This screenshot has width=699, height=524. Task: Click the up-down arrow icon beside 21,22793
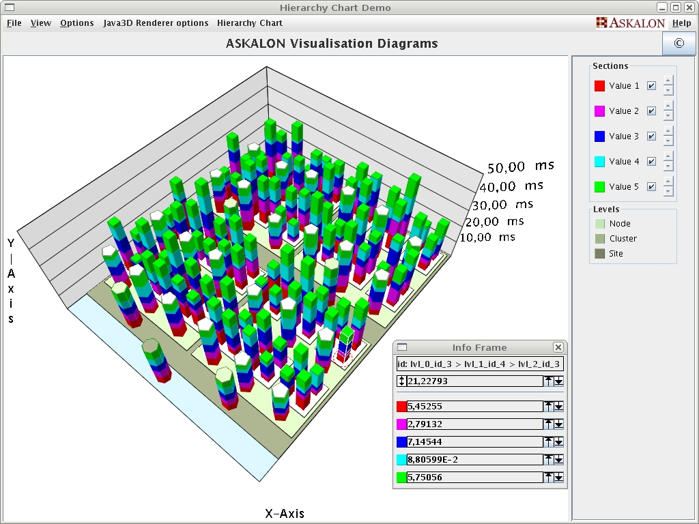click(x=401, y=381)
